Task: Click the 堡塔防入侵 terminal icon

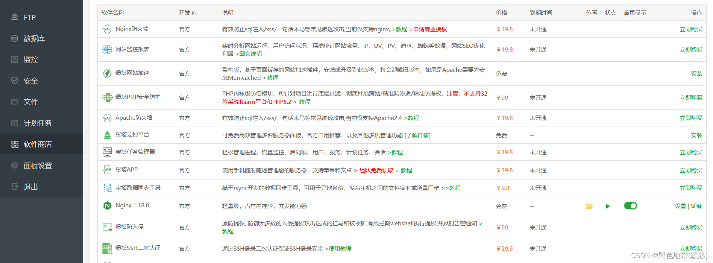Action: (x=107, y=227)
